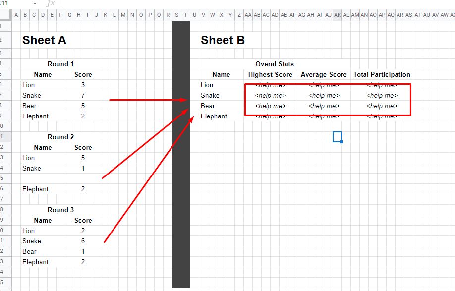Select the "Highest Score" header cell

click(x=271, y=74)
